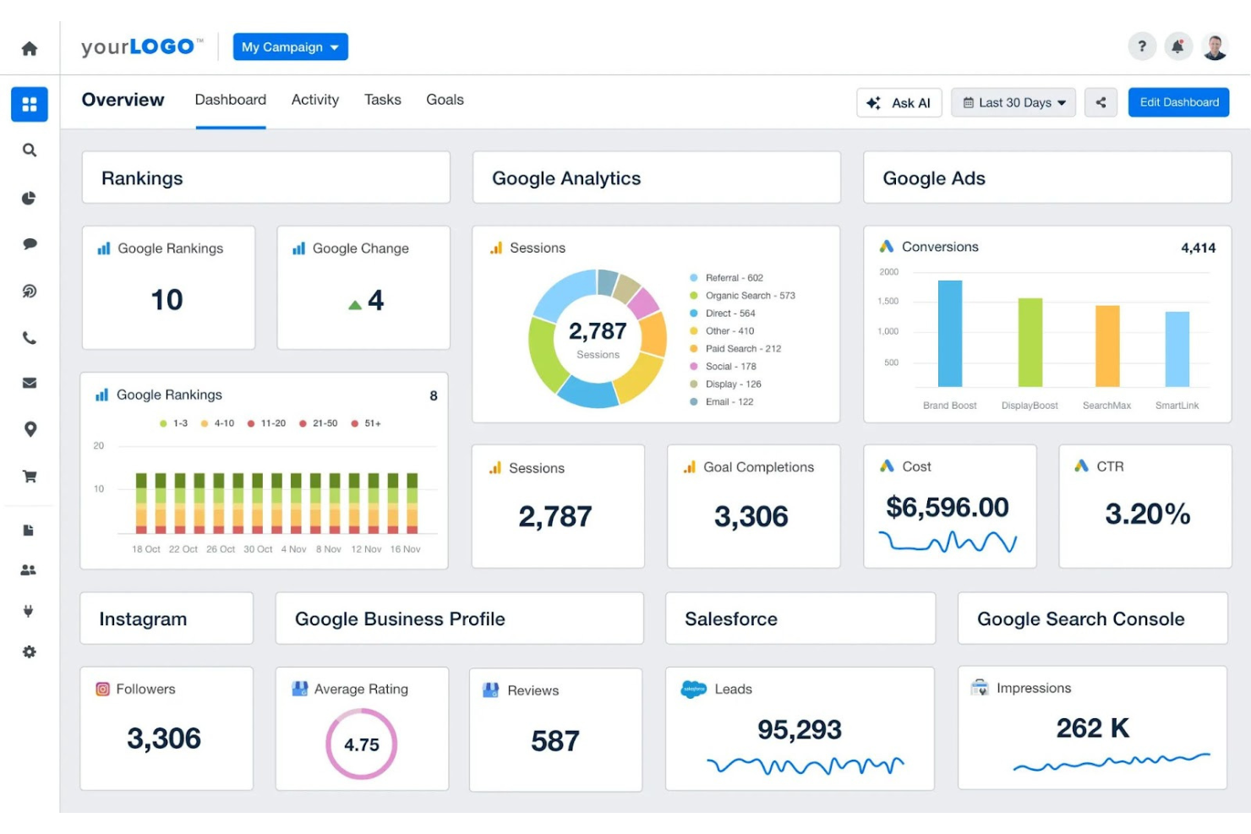Switch to the Goals tab
The width and height of the screenshot is (1251, 834).
tap(445, 100)
